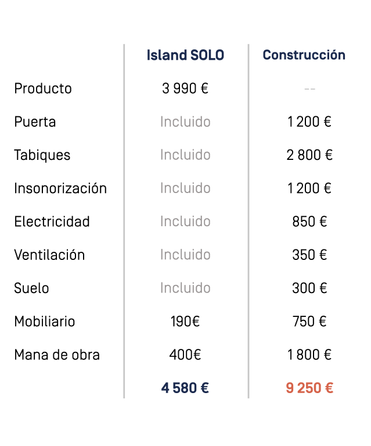Click the Island SOLO column header
The height and width of the screenshot is (446, 371).
tap(185, 55)
